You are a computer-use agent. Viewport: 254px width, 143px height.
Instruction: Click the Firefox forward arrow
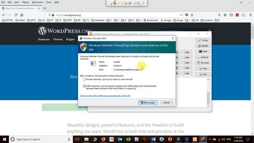10,15
